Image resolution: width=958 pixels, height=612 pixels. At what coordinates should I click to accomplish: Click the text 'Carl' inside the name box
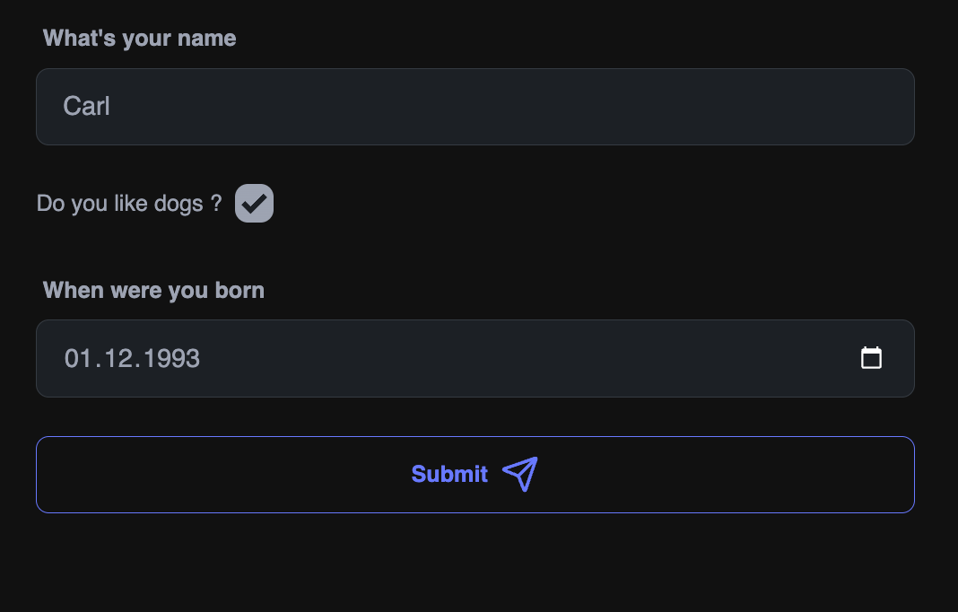click(87, 107)
